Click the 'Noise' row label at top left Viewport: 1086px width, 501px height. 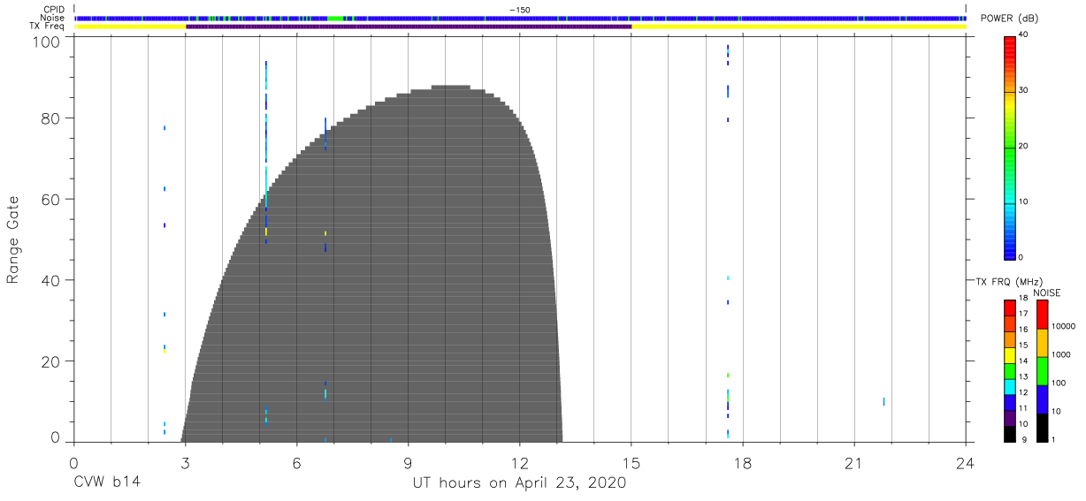[52, 18]
